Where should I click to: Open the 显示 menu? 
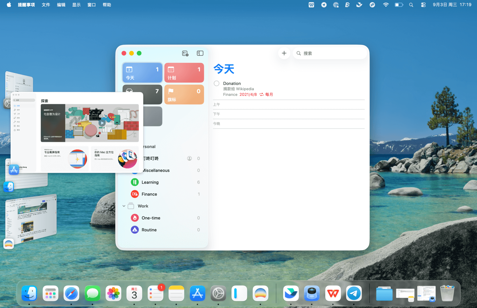[76, 5]
